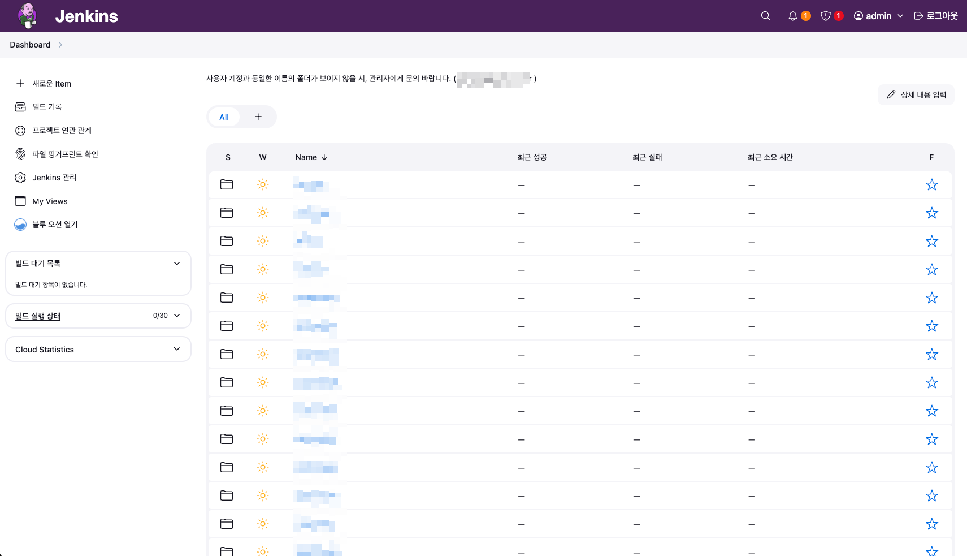Expand Cloud Statistics panel chevron
Image resolution: width=967 pixels, height=556 pixels.
pos(177,349)
